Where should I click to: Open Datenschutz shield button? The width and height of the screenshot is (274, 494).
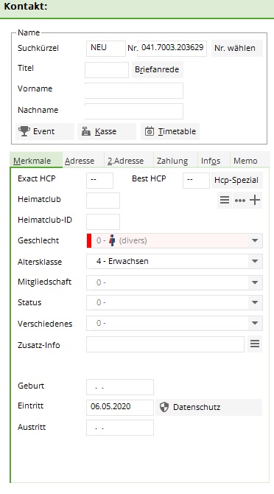click(209, 407)
